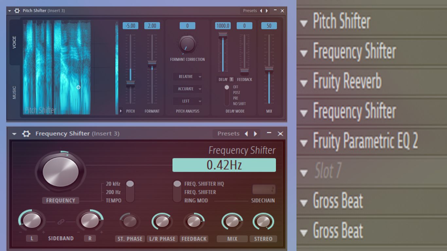
Task: Select the Fruity Parametric EQ 2 slot name
Action: click(365, 141)
